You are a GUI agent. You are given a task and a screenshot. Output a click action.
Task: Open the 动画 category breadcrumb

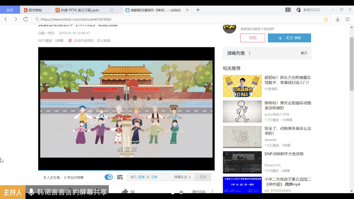pos(41,33)
